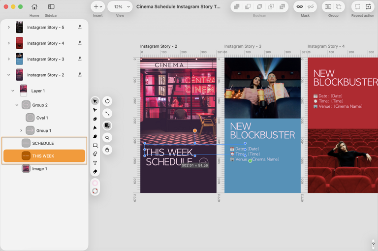Select the Pen tool
The image size is (378, 251).
[95, 119]
